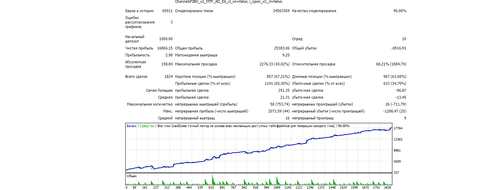
Task: Click the initial deposit value 1000.00
Action: [x=166, y=39]
